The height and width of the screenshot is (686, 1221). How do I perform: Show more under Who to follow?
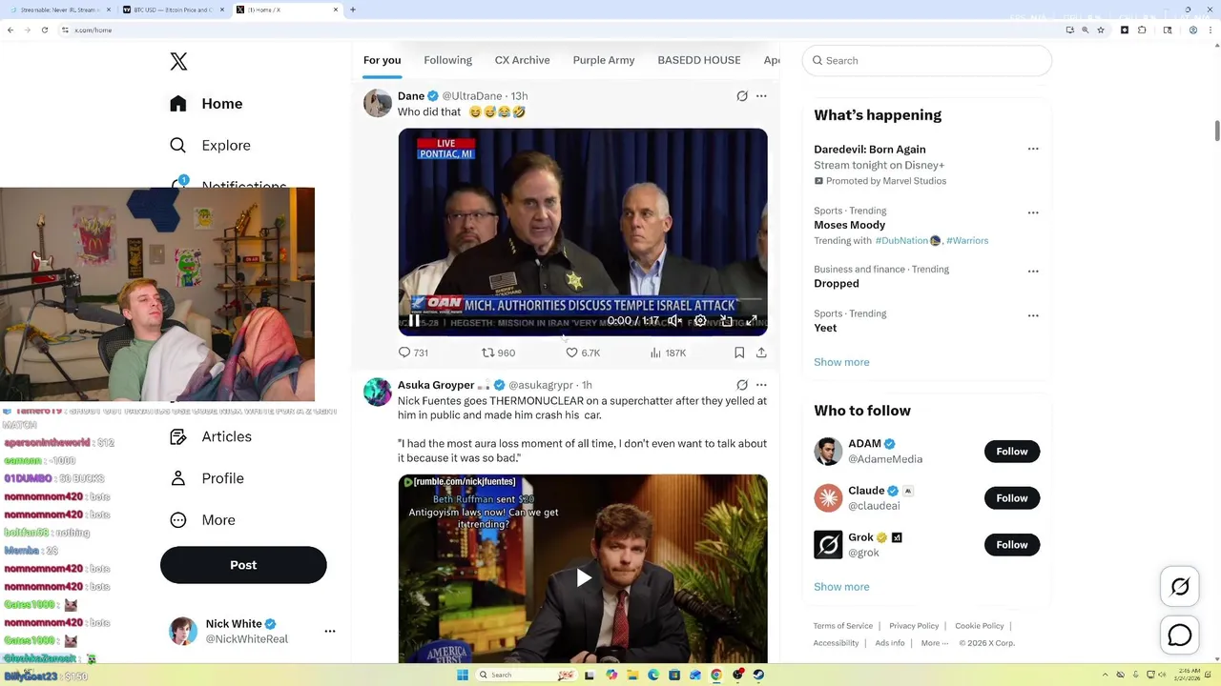tap(841, 587)
